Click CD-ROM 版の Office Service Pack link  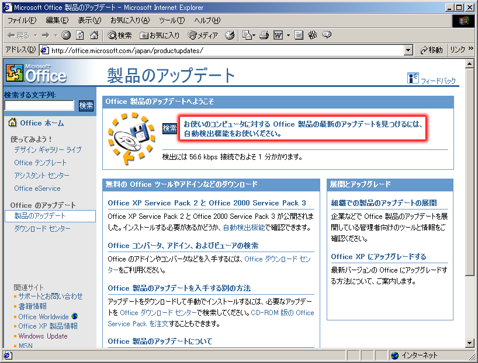point(211,318)
